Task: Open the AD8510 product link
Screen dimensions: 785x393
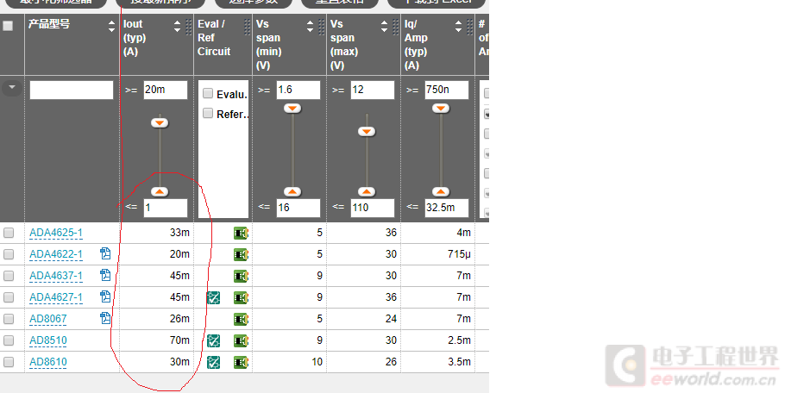Action: point(48,340)
